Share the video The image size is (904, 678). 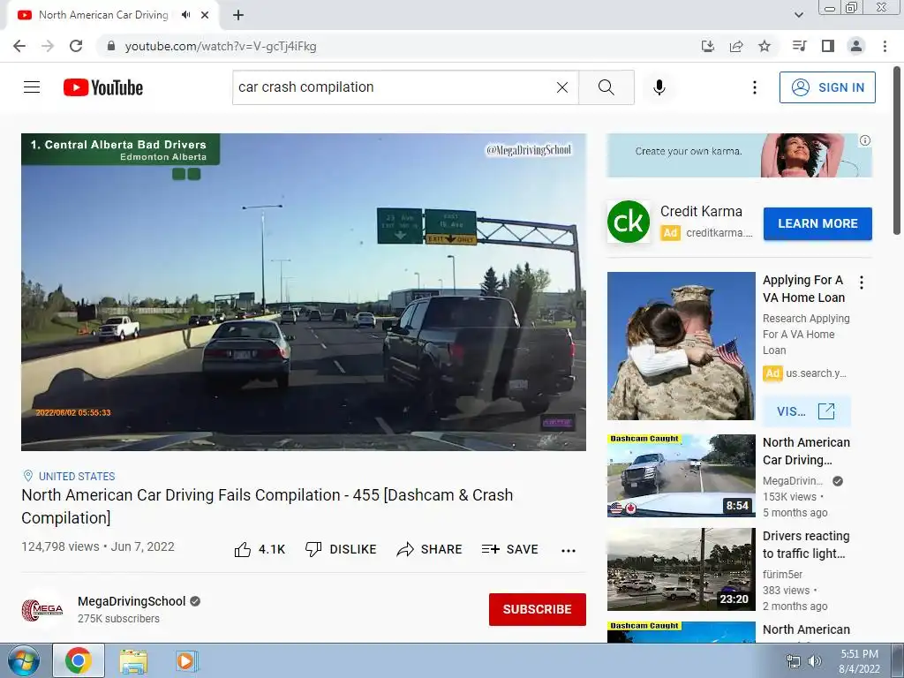(x=430, y=549)
